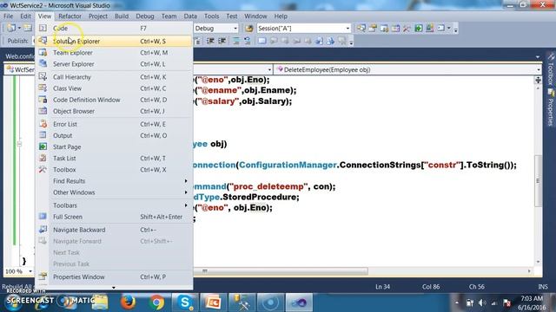Open Team Explorer from View menu
Screen dimensions: 556x312
(x=114, y=52)
